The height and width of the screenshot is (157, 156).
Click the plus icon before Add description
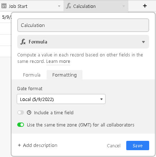tap(19, 145)
